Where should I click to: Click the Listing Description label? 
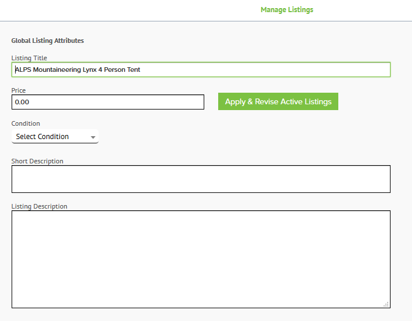(39, 206)
